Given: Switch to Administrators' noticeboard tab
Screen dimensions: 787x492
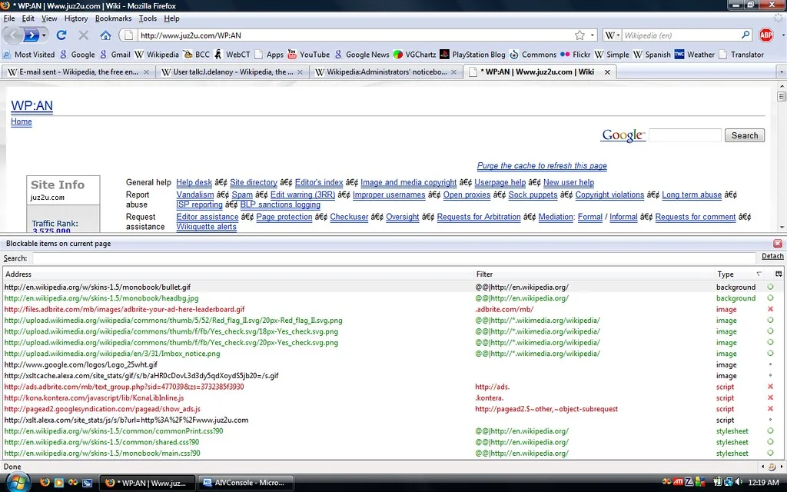Looking at the screenshot, I should click(386, 72).
